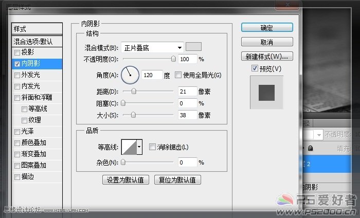Open the 描边 stroke settings
The width and height of the screenshot is (360, 218).
(x=28, y=176)
